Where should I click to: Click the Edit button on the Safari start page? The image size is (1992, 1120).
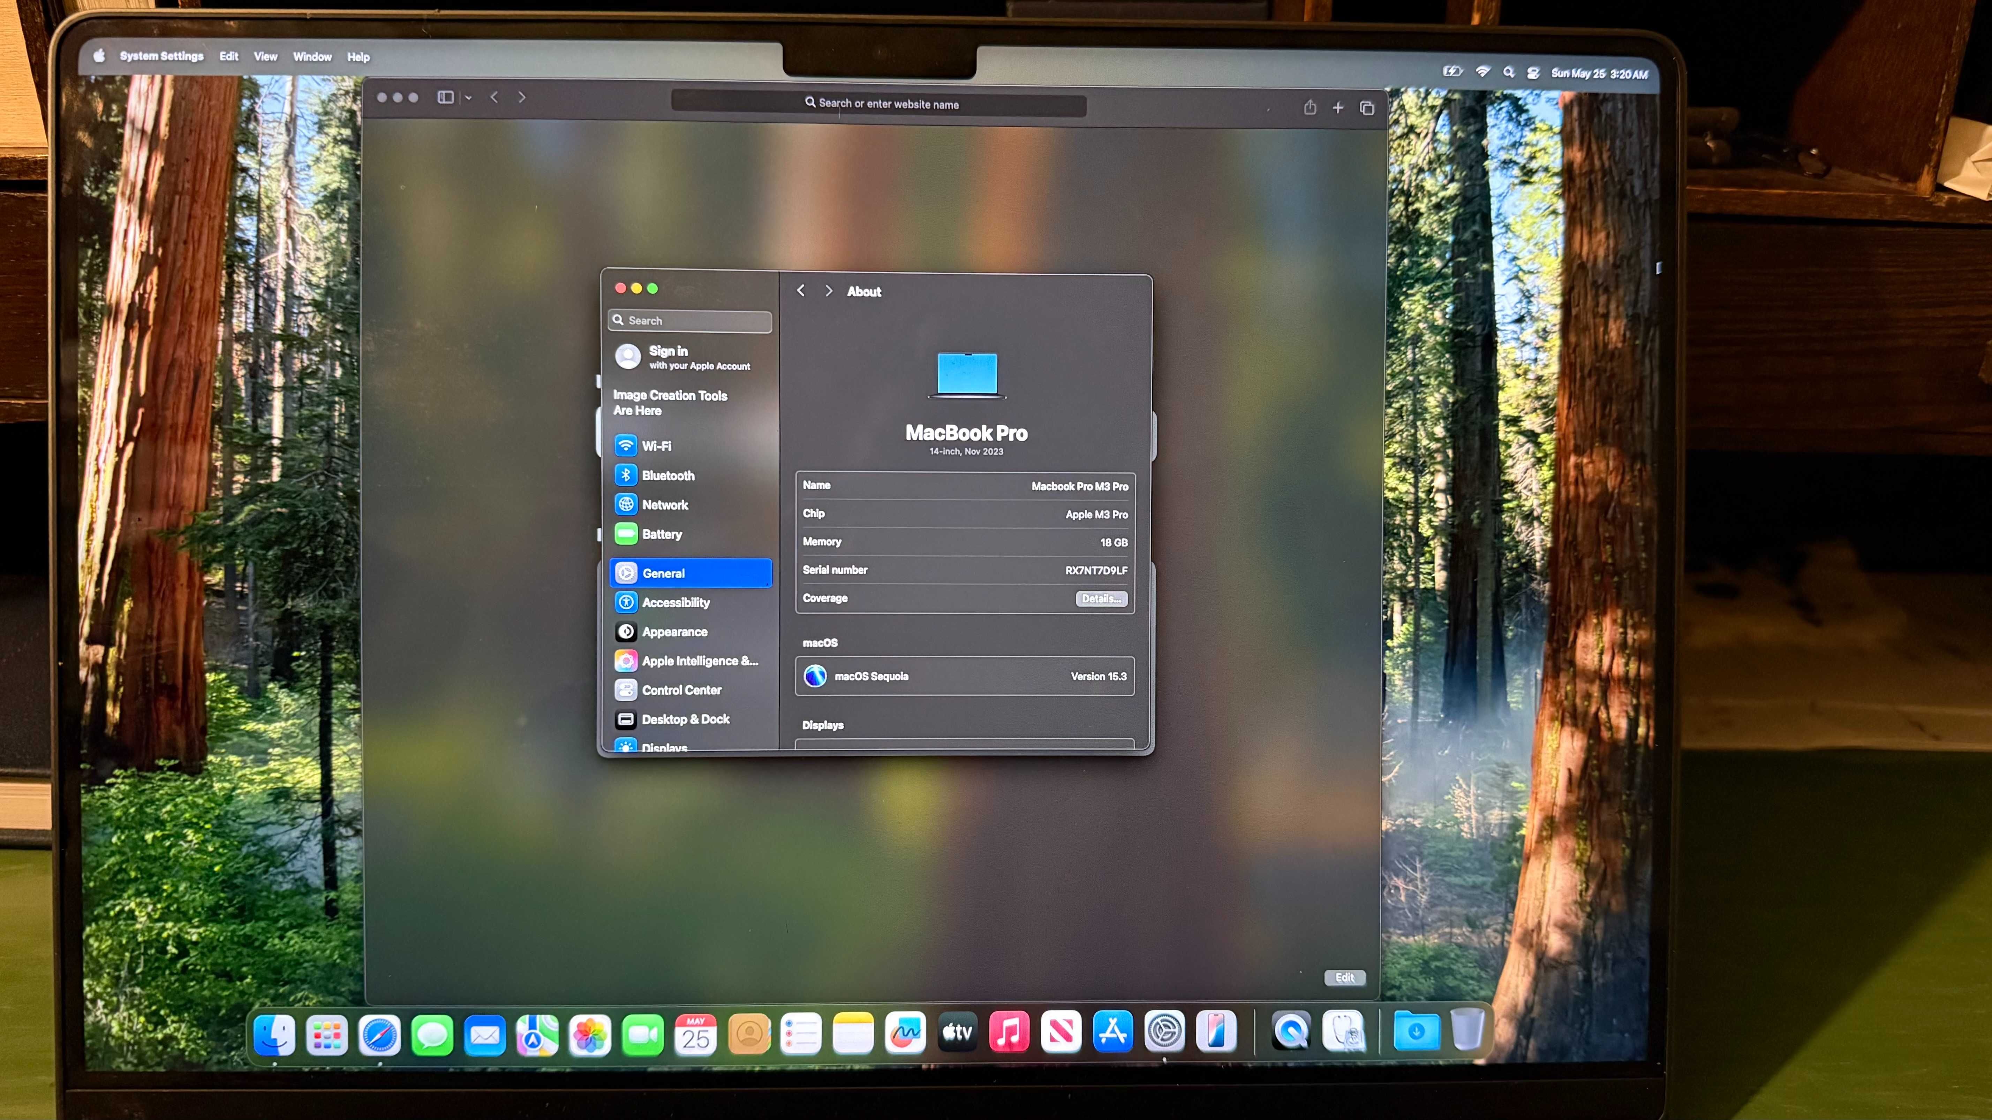(x=1345, y=977)
